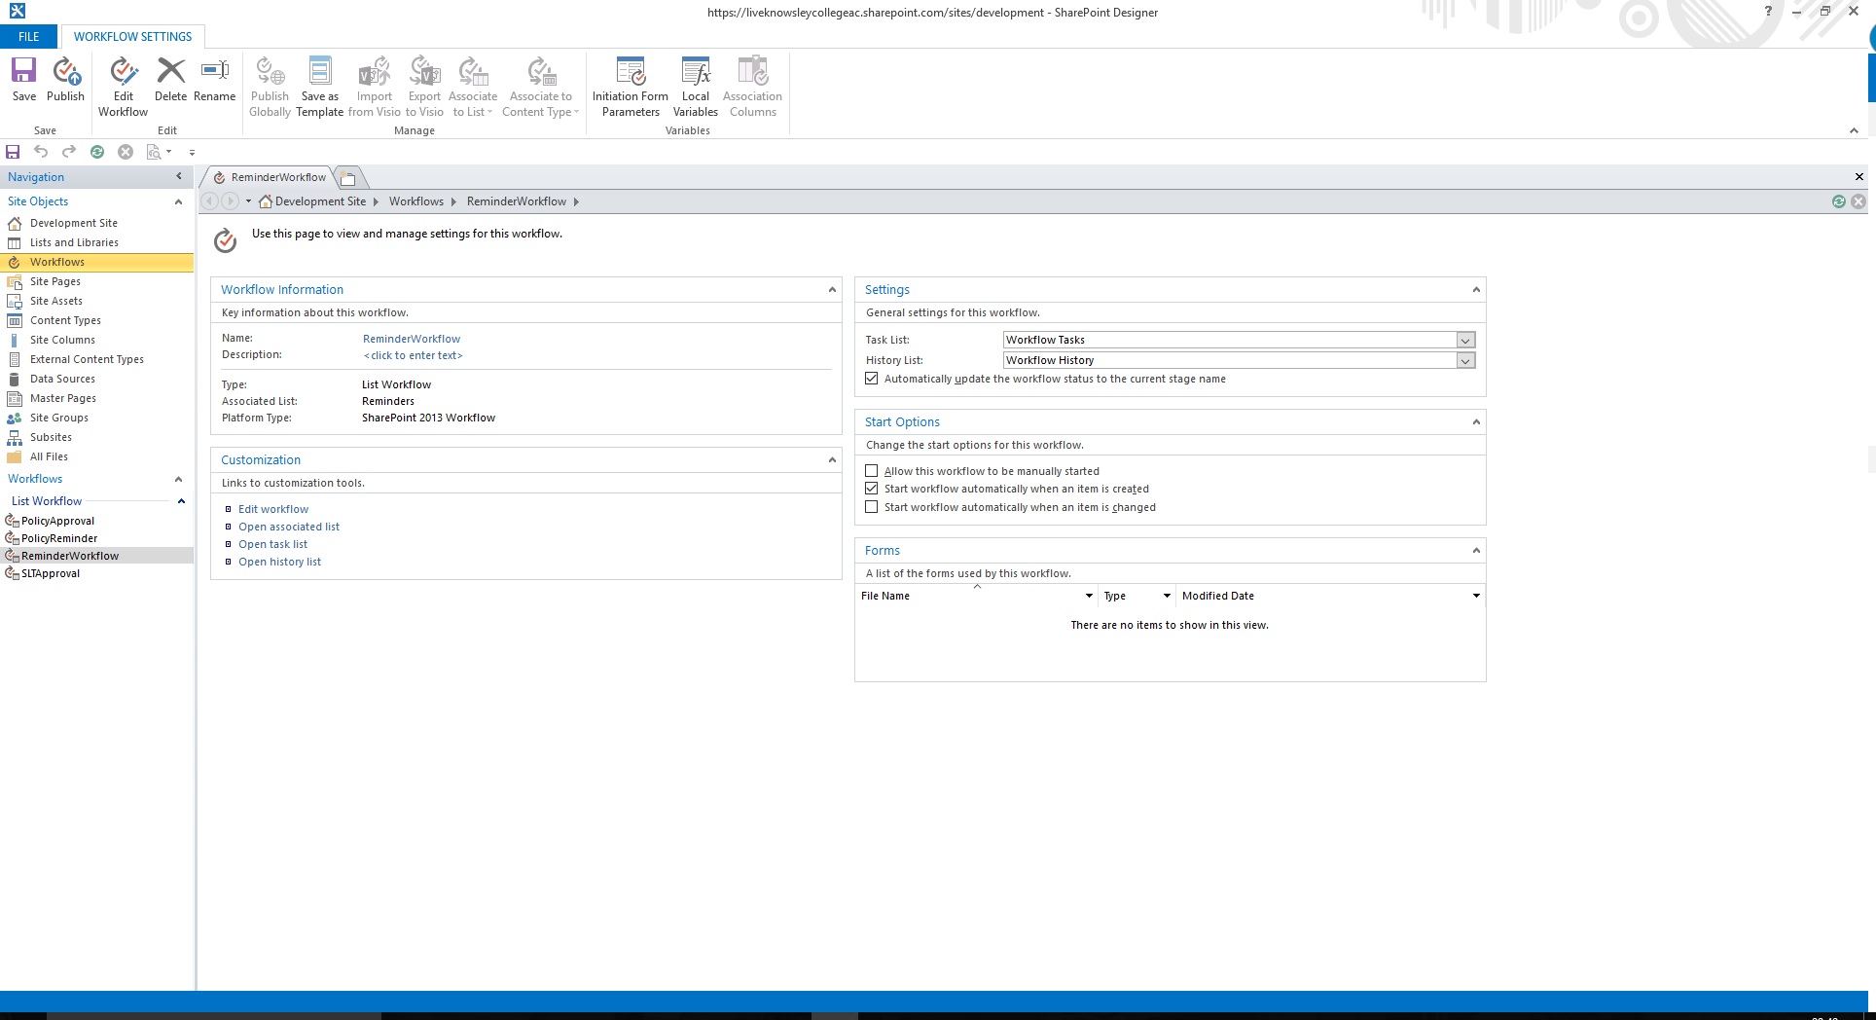Collapse the Start Options section
Viewport: 1876px width, 1020px height.
coord(1476,421)
